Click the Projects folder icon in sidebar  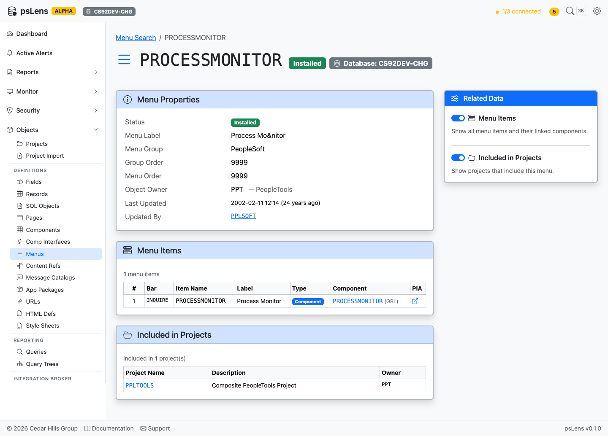point(20,144)
